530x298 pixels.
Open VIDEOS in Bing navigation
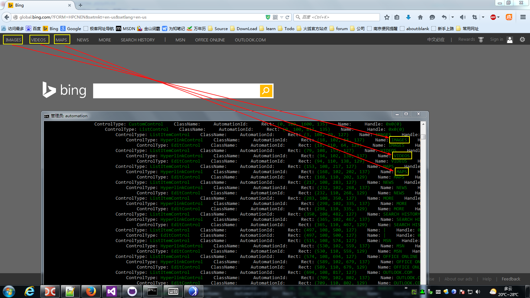click(x=38, y=40)
